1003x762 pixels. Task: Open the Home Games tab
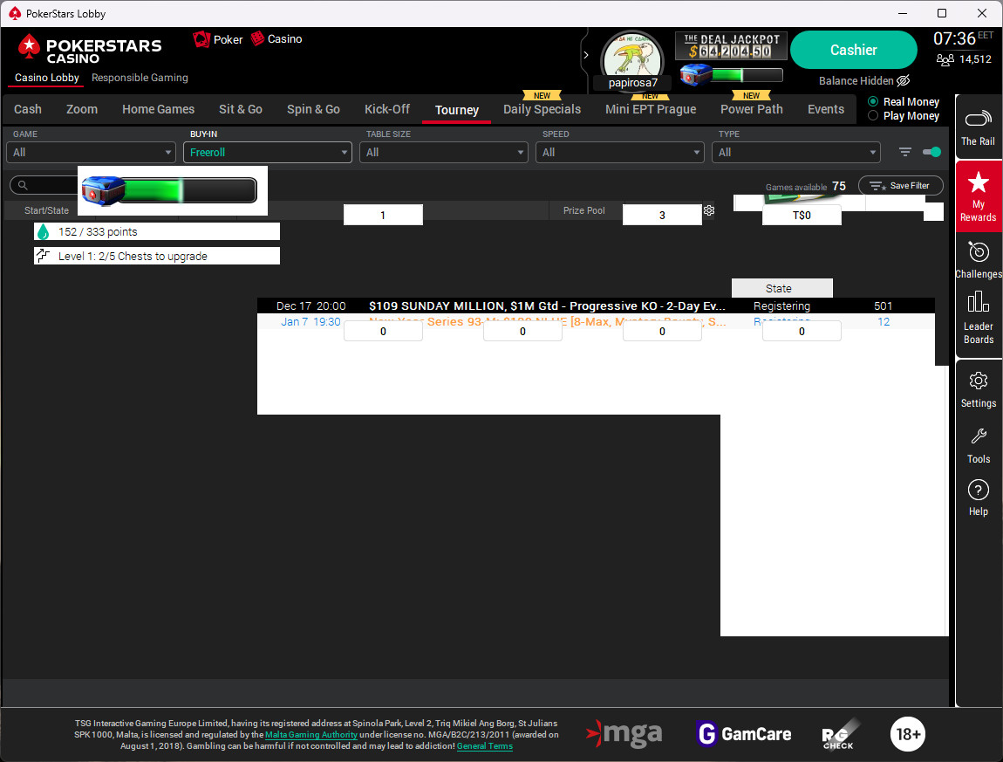click(x=158, y=109)
